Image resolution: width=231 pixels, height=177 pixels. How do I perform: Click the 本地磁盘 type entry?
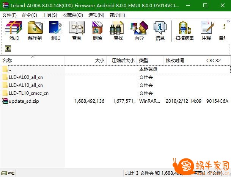(148, 69)
